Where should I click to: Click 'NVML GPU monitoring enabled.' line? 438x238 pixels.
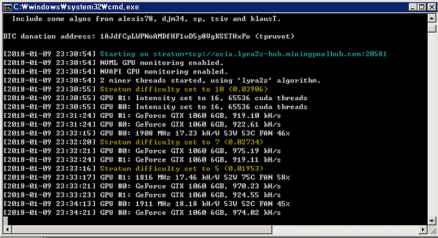coord(162,63)
